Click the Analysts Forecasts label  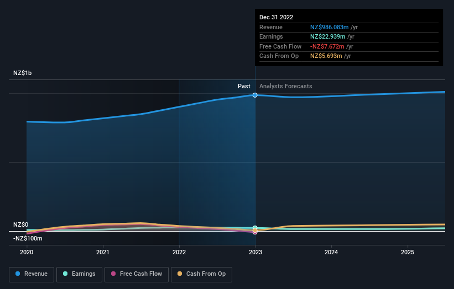pos(286,87)
